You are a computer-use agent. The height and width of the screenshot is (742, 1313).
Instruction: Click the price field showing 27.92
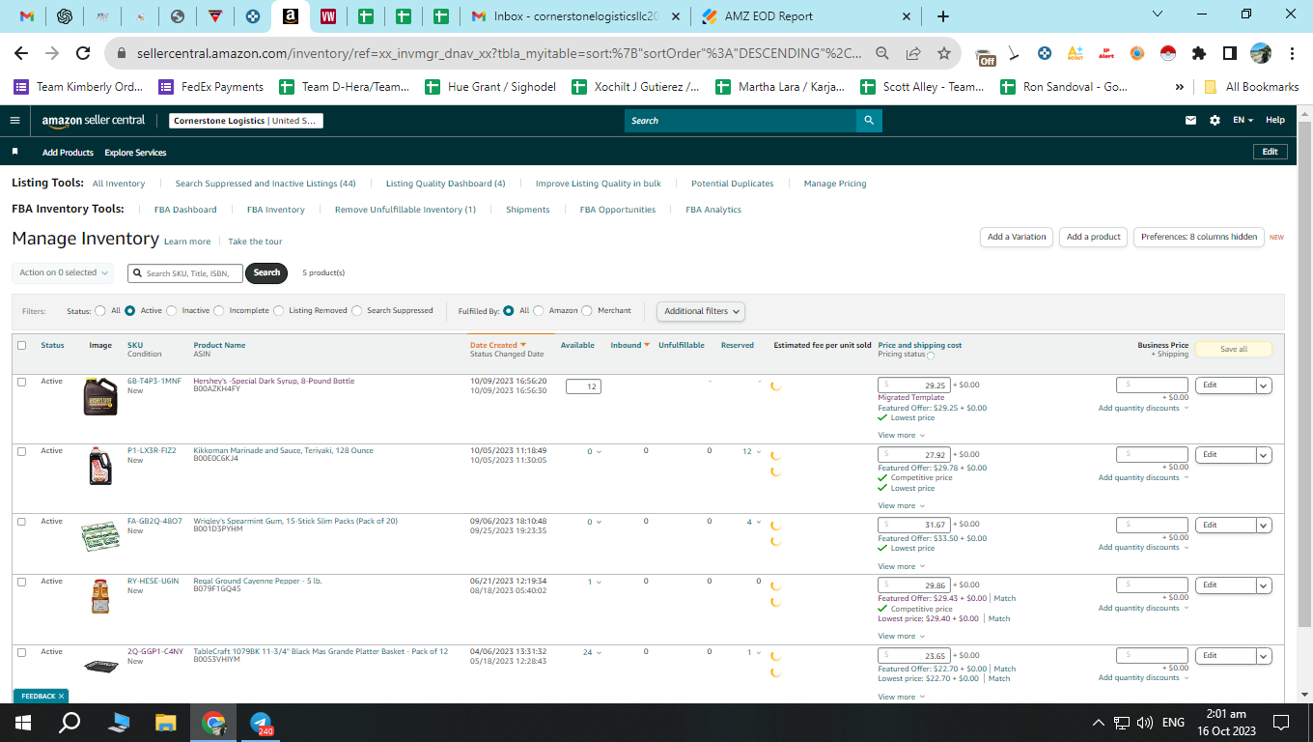[914, 455]
